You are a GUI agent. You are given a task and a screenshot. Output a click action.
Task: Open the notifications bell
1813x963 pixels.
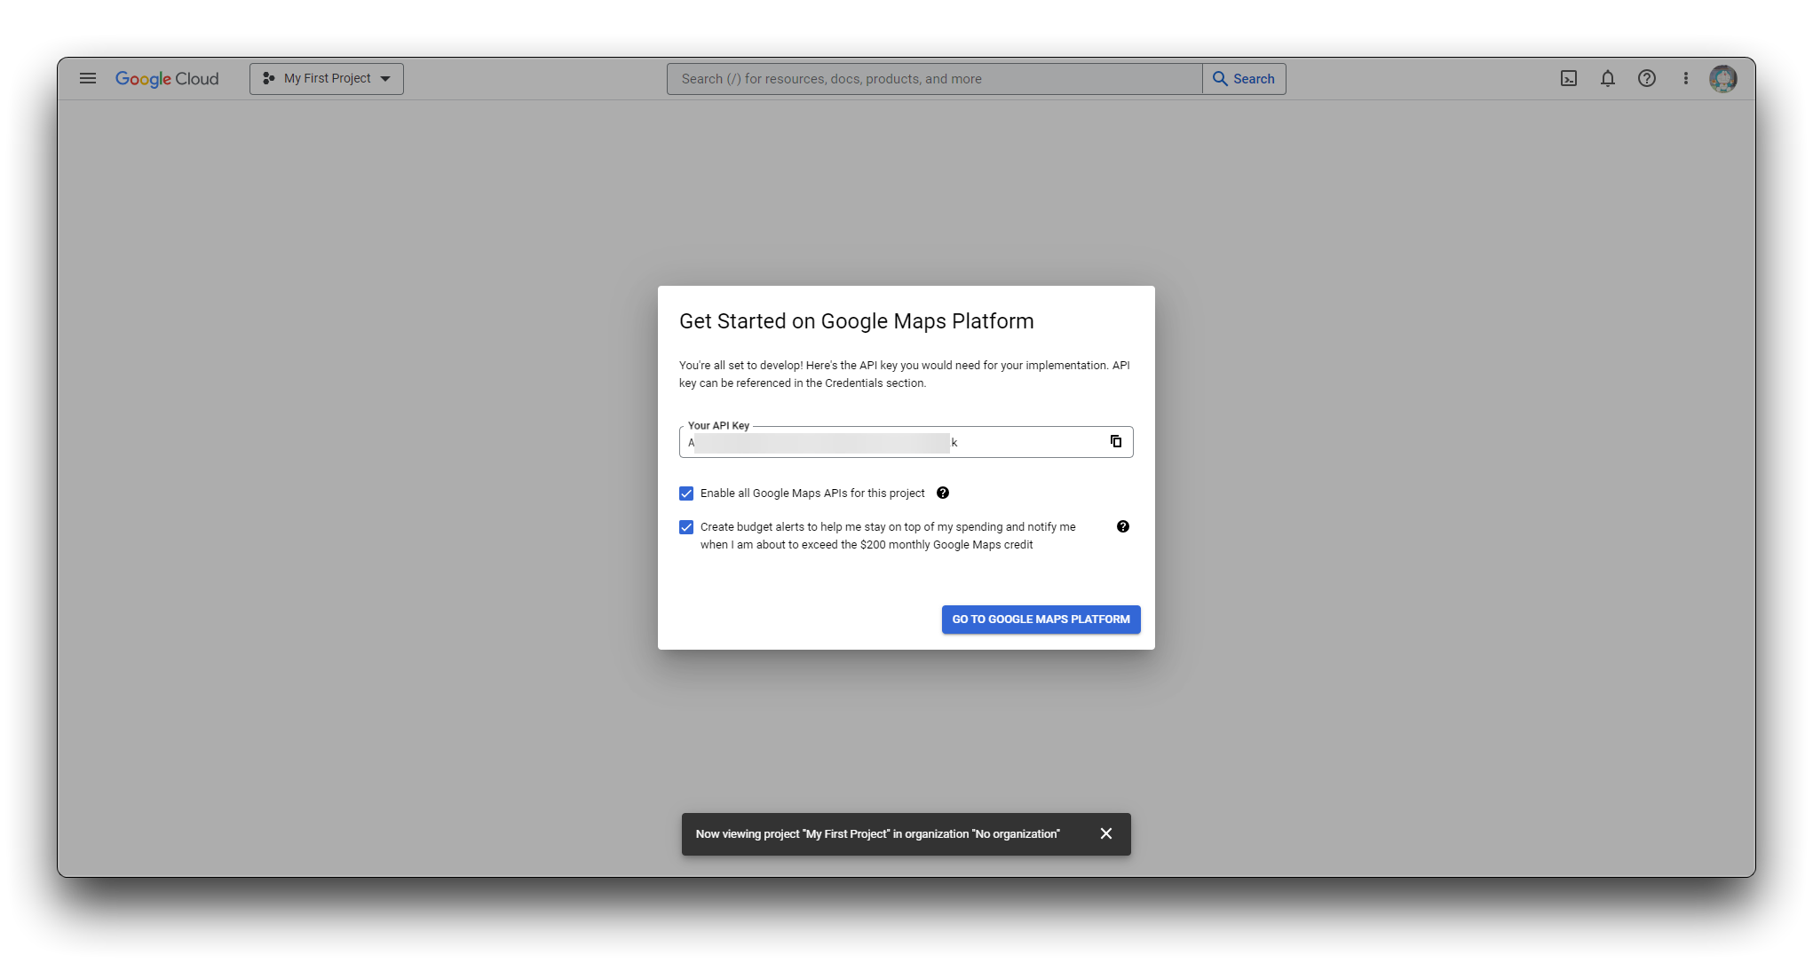1608,79
